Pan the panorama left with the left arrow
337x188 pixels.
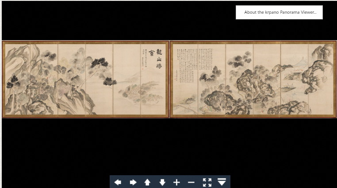pos(118,182)
